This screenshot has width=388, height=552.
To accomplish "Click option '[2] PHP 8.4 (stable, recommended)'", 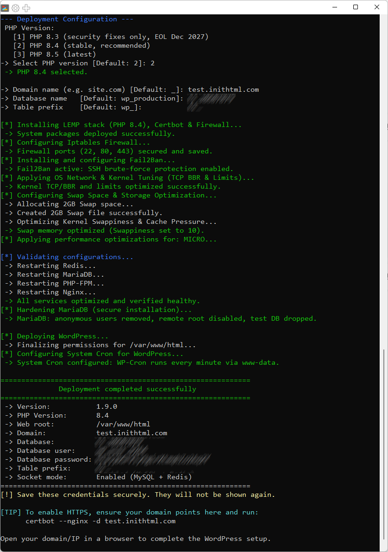I will [81, 45].
